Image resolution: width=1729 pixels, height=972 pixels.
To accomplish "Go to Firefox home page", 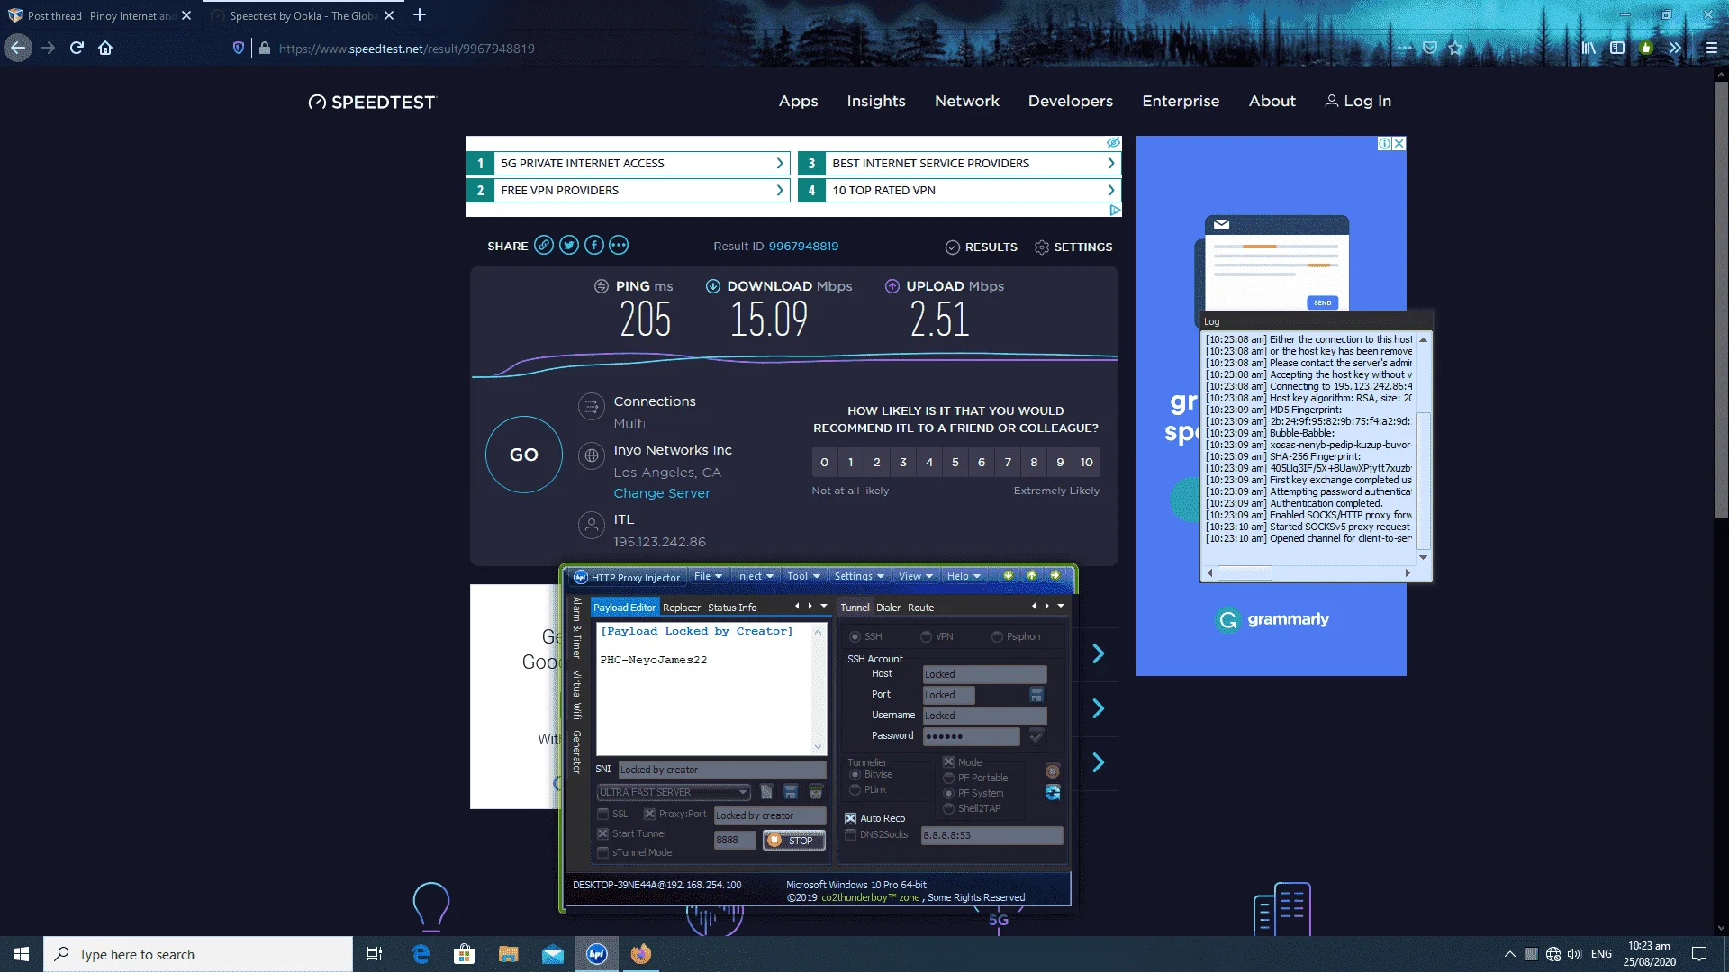I will pos(105,48).
